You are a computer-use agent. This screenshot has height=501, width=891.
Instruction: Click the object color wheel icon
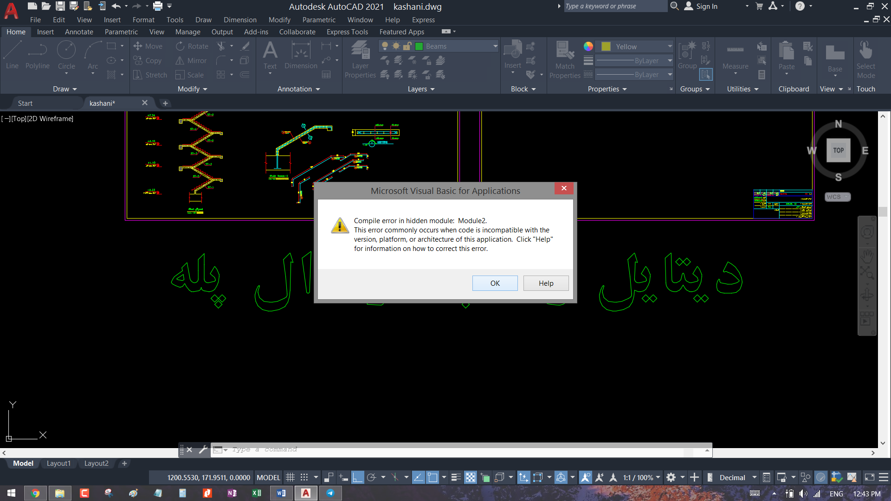click(x=588, y=46)
